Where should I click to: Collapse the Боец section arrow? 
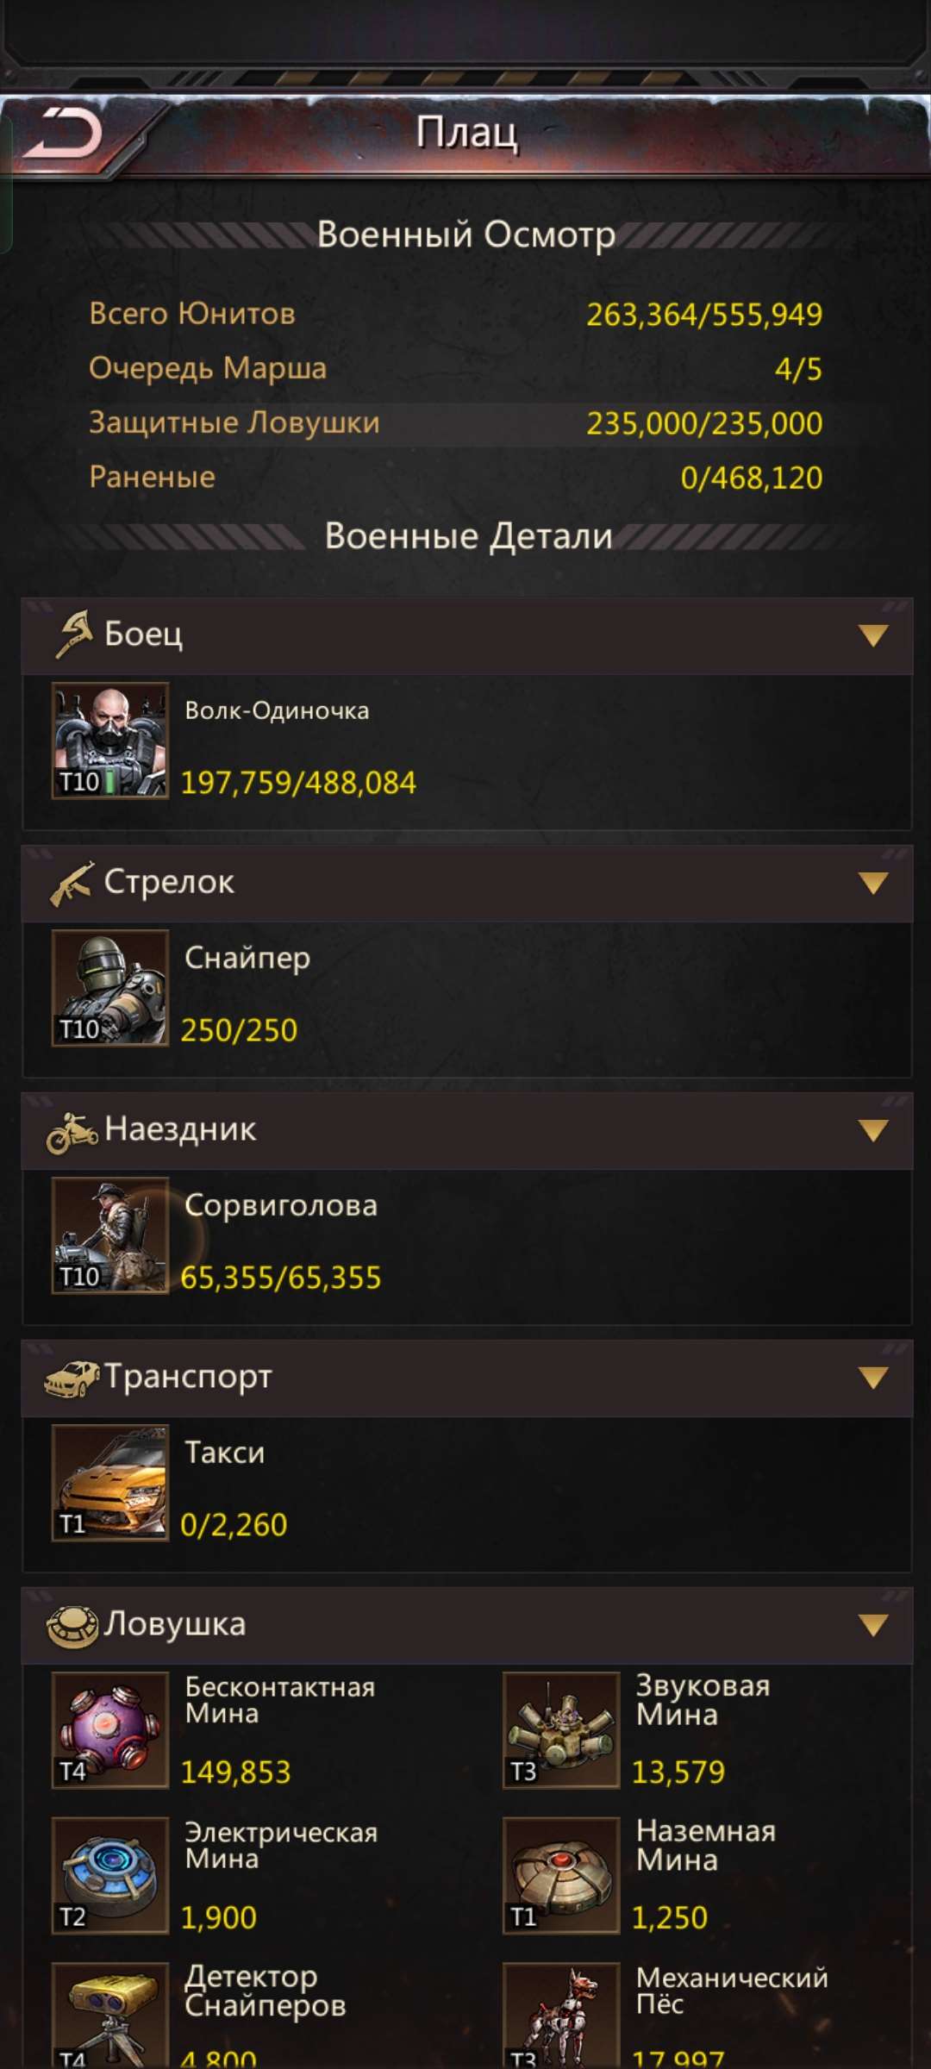pyautogui.click(x=873, y=635)
